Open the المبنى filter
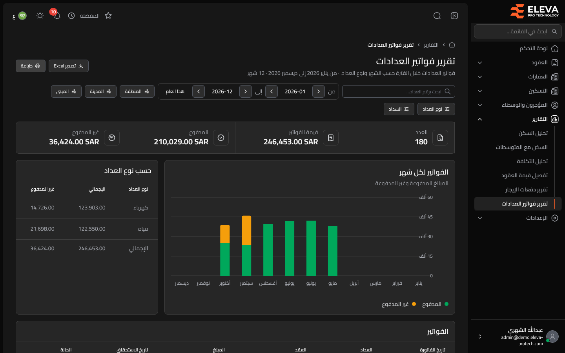This screenshot has width=565, height=353. pos(66,91)
